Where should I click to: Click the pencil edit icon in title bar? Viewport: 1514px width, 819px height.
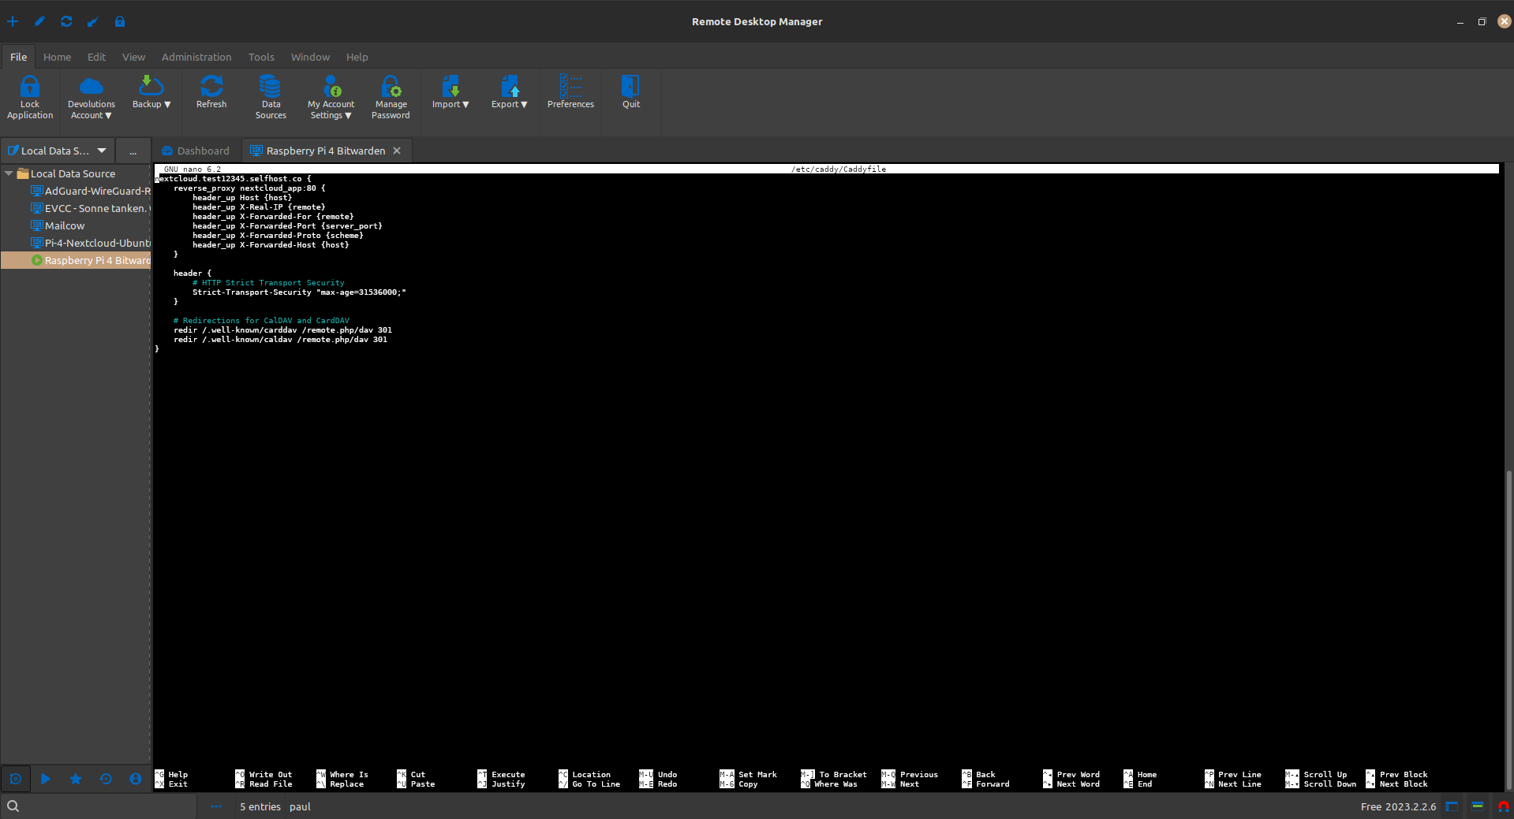pyautogui.click(x=39, y=21)
